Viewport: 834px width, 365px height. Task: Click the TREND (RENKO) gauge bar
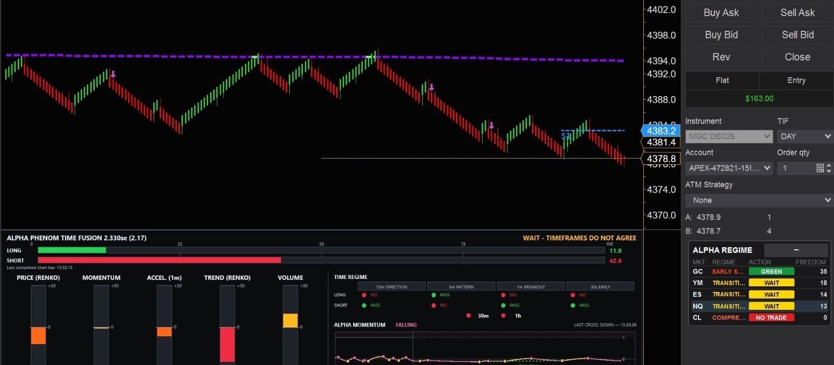227,325
